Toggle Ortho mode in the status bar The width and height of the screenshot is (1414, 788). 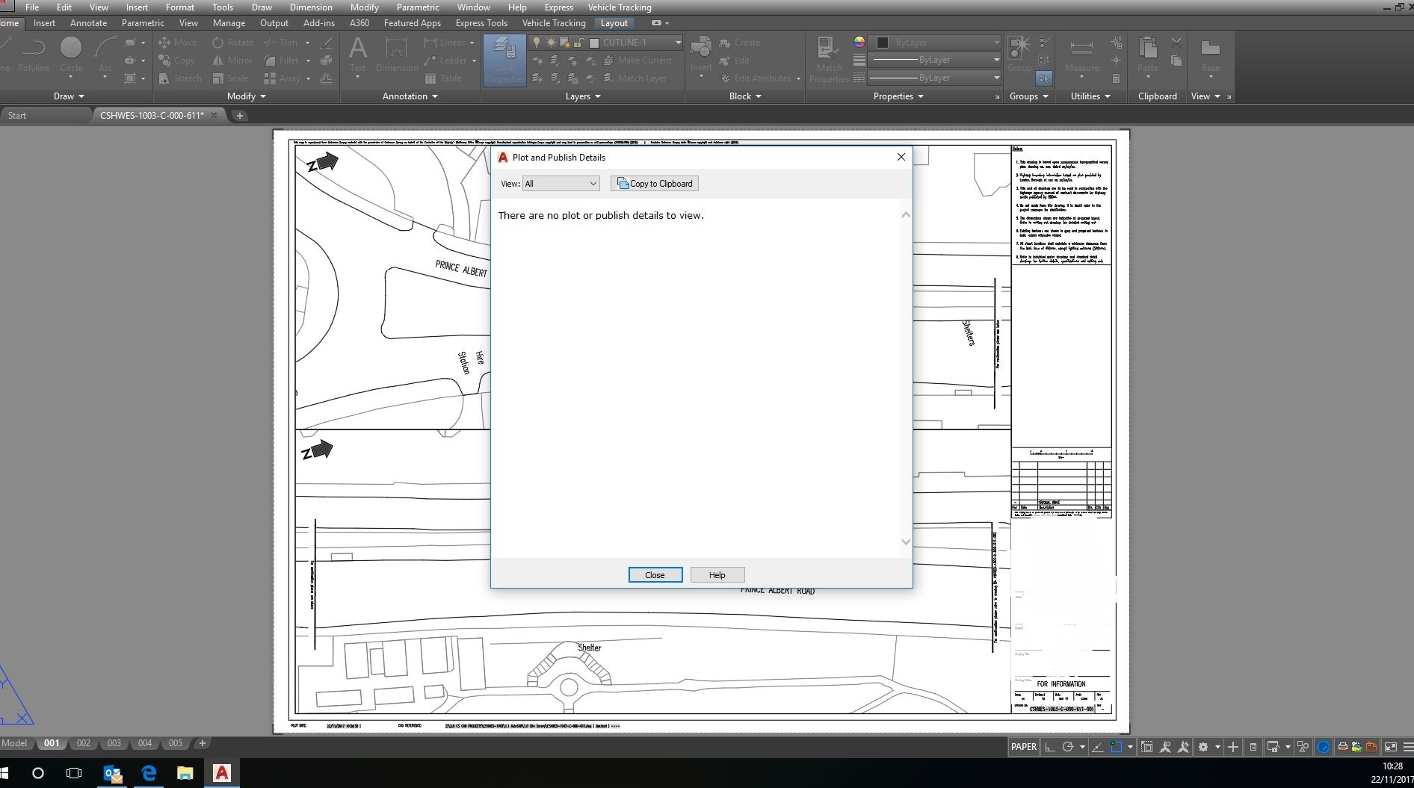(1049, 746)
